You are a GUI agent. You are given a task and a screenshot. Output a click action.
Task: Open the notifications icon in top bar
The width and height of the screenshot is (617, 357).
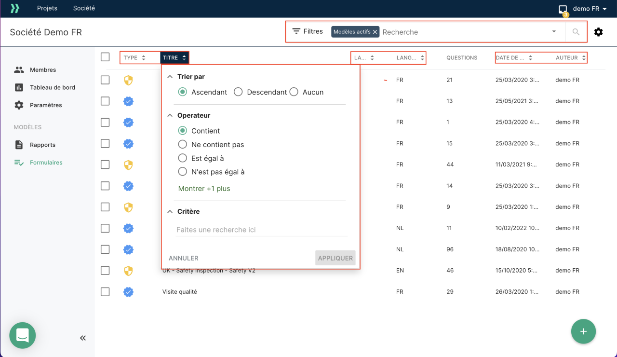click(563, 9)
